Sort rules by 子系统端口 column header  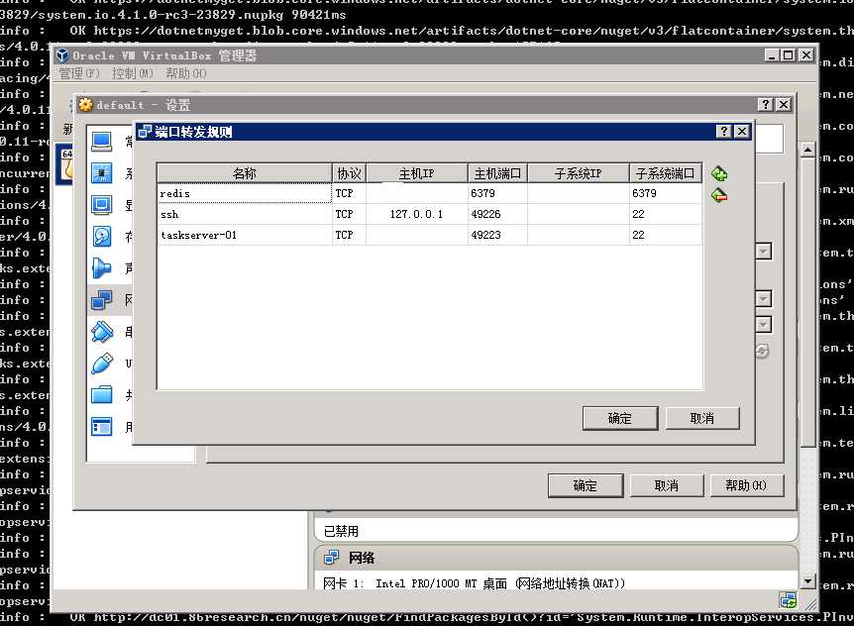(x=665, y=173)
